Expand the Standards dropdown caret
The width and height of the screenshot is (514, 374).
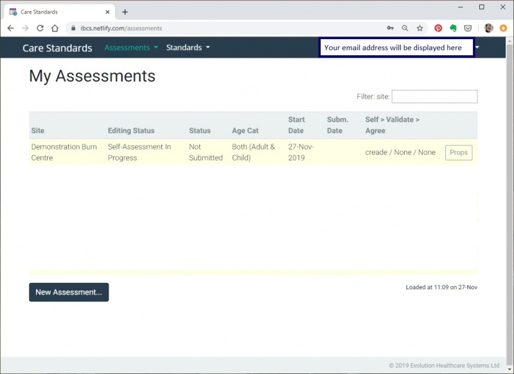point(208,47)
